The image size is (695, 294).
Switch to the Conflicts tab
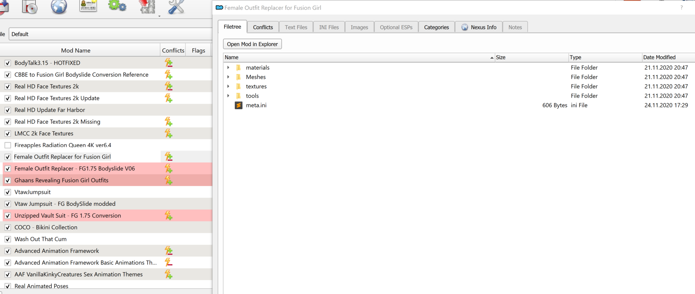pyautogui.click(x=263, y=27)
